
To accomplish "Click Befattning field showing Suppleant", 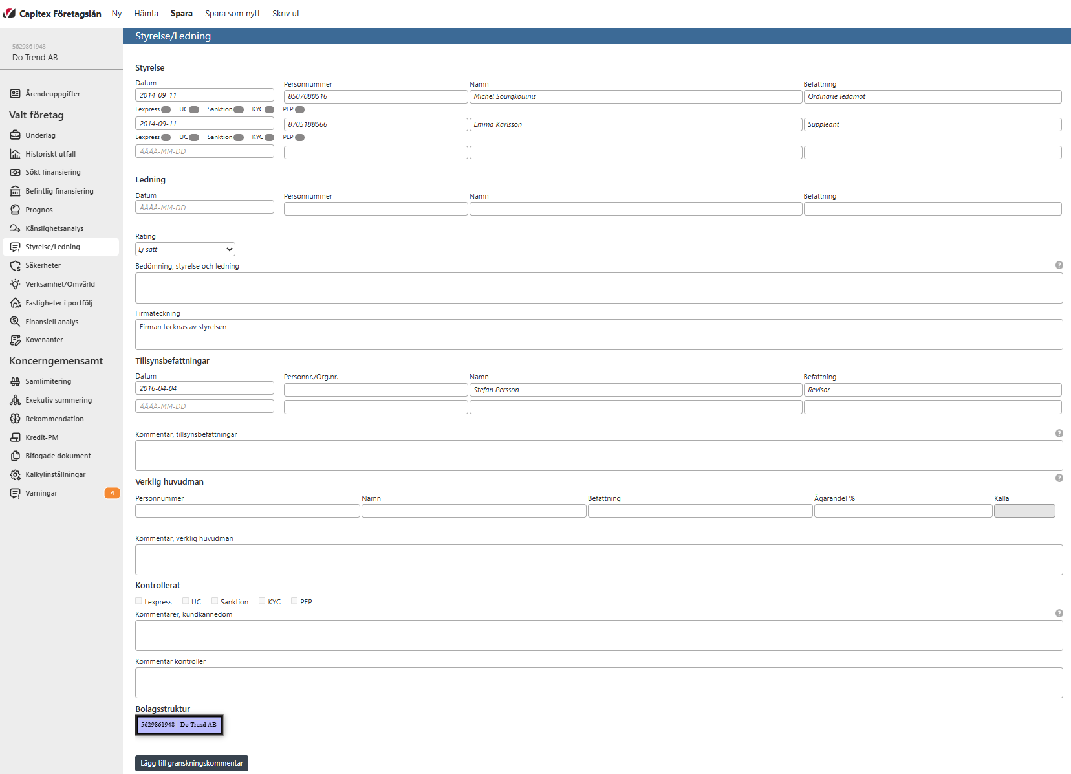I will (x=933, y=124).
